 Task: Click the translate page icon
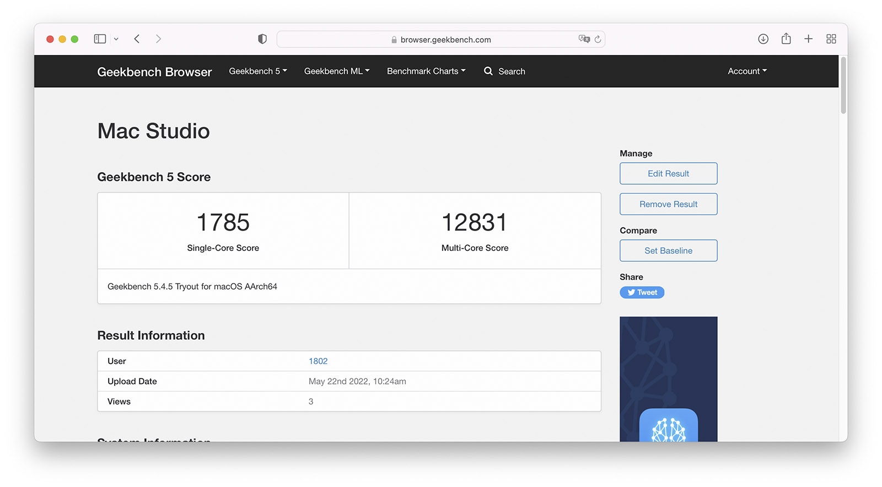584,39
